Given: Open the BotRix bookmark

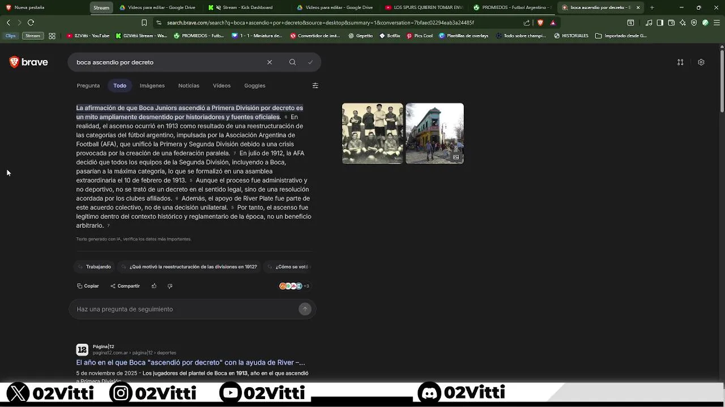Looking at the screenshot, I should [x=390, y=36].
